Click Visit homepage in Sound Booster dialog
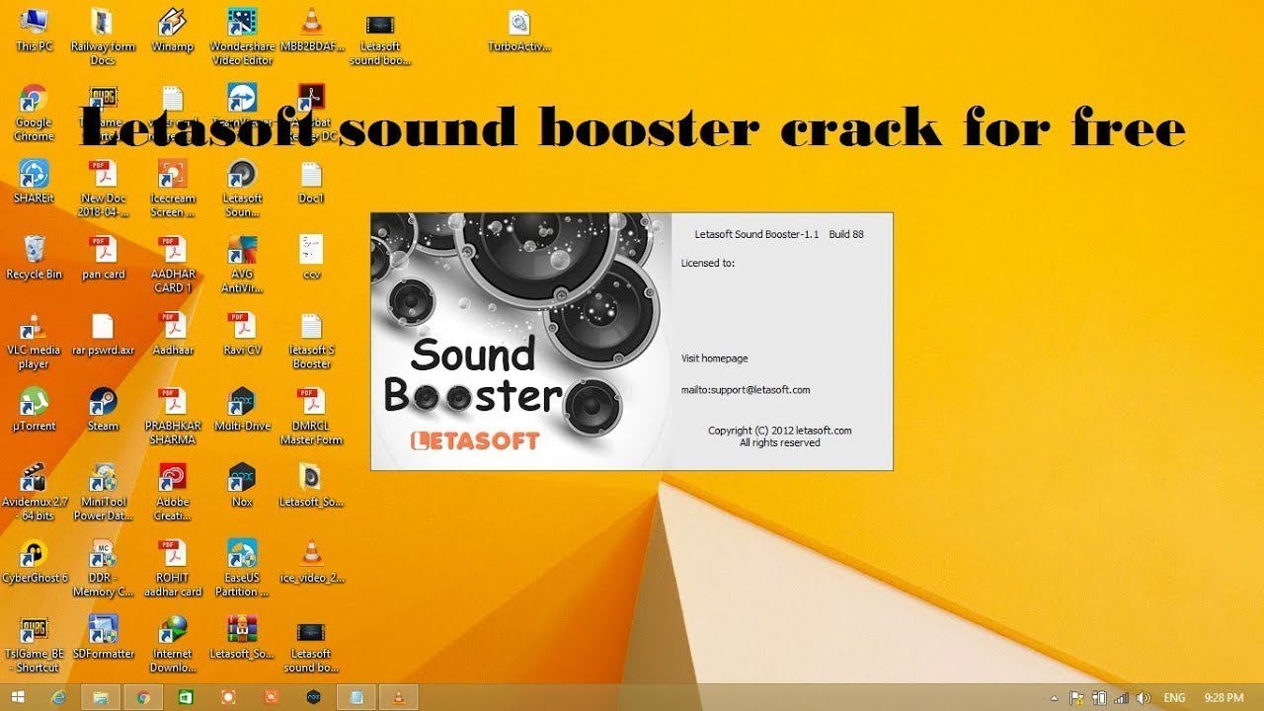Image resolution: width=1264 pixels, height=711 pixels. tap(714, 358)
